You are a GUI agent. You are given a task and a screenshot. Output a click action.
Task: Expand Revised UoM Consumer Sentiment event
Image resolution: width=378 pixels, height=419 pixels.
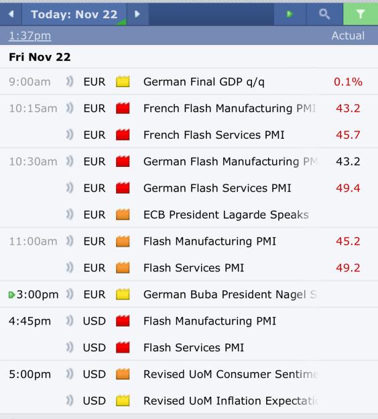click(189, 374)
